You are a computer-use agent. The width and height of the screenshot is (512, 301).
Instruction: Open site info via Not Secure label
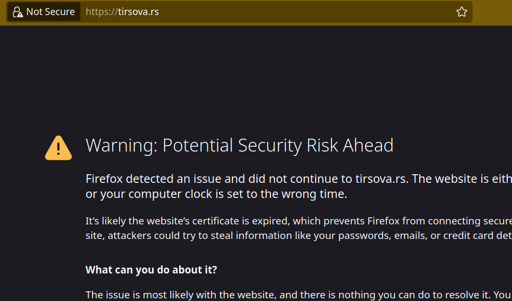click(x=50, y=12)
